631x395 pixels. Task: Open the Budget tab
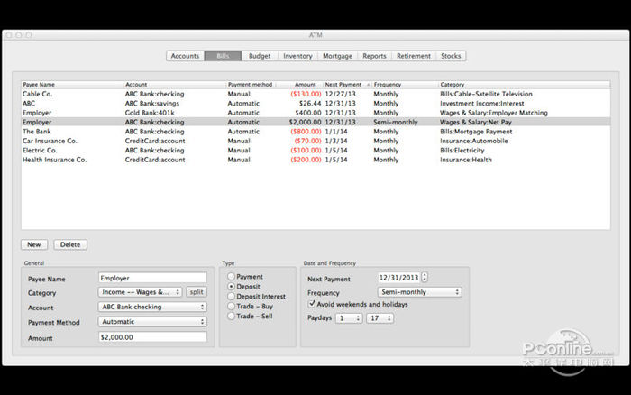[260, 56]
